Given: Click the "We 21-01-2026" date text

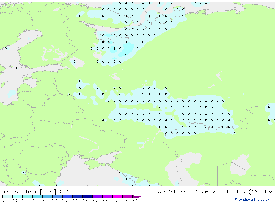Looking at the screenshot, I should coord(183,192).
